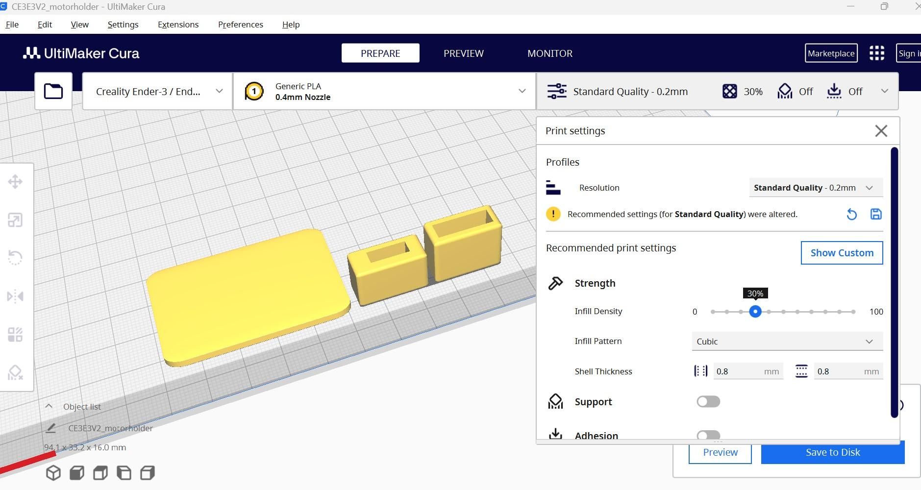
Task: Click the pencil icon to rename the job
Action: coord(50,428)
